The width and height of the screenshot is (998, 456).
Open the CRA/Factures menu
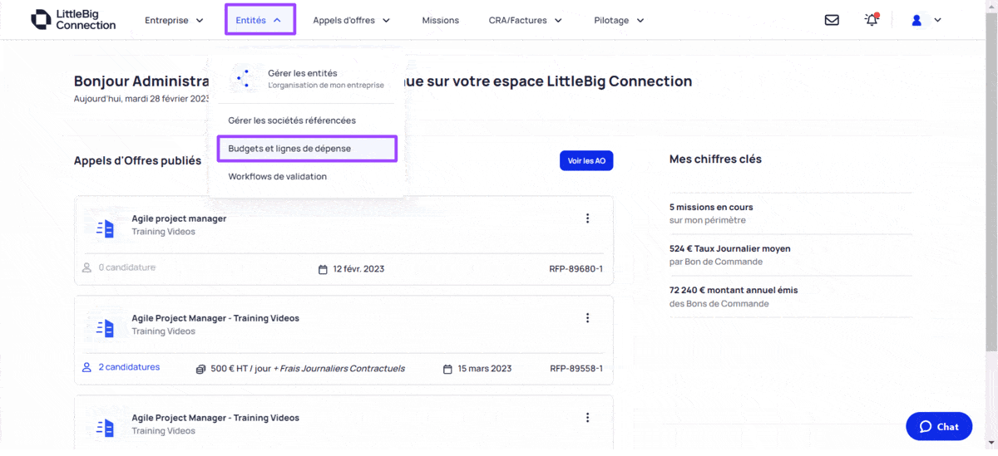[526, 20]
